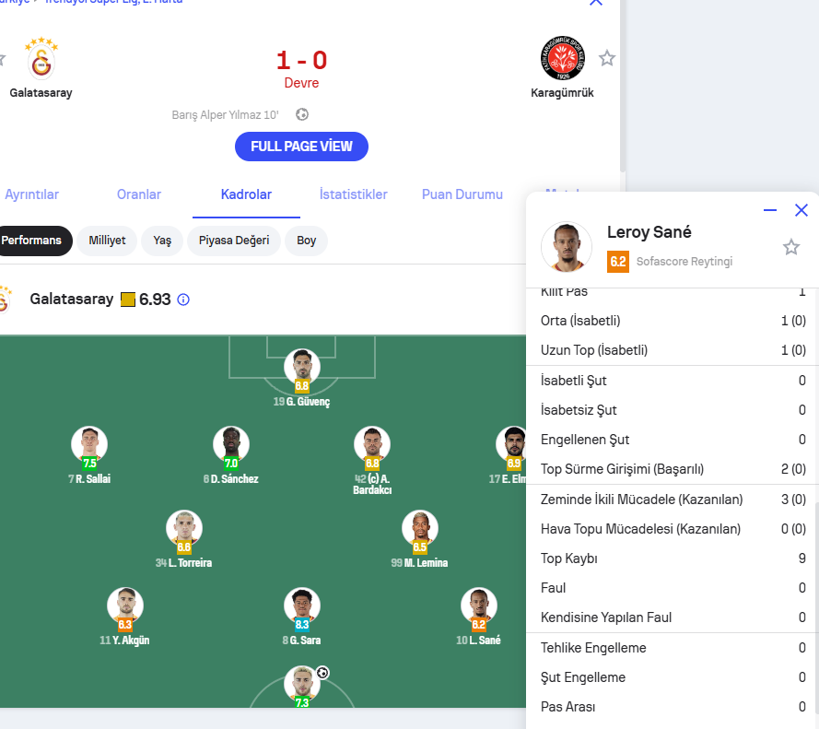Click the info icon next to 6.93

click(x=183, y=300)
